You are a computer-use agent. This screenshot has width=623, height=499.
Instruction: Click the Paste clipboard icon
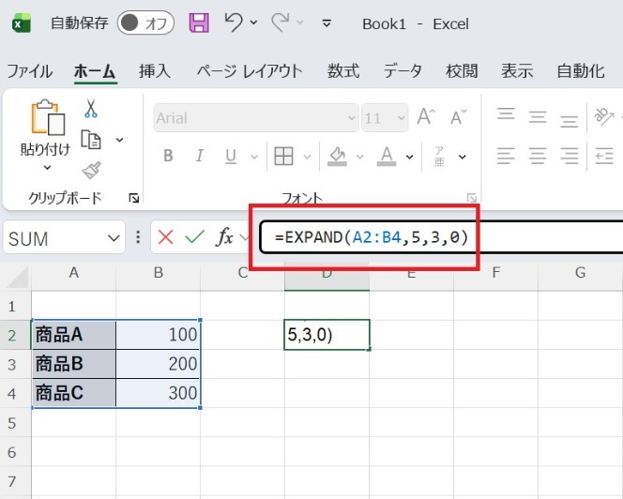pyautogui.click(x=48, y=117)
